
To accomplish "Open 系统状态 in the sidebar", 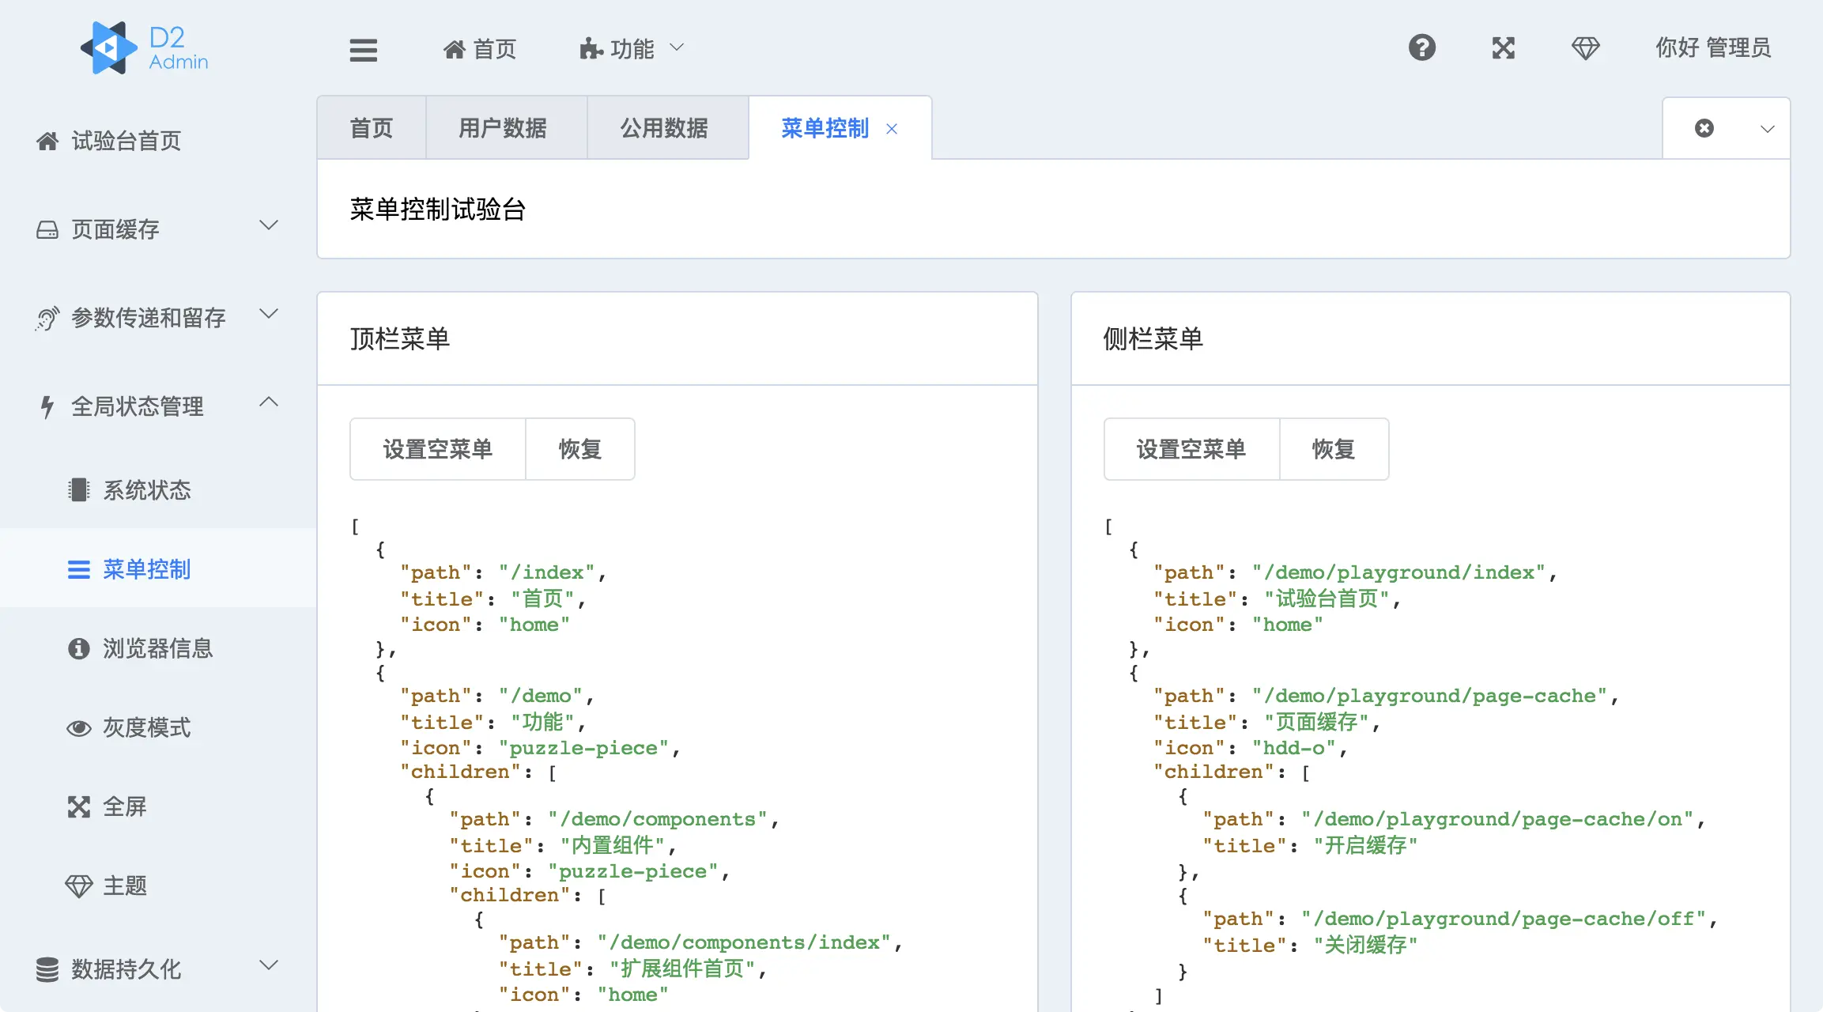I will click(x=147, y=490).
